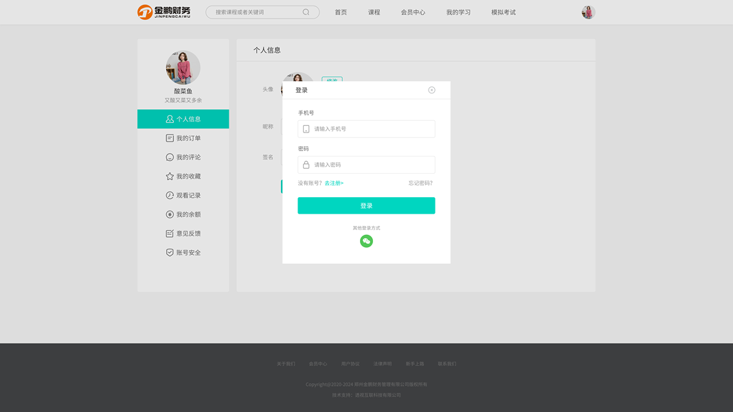Open footer link 联系我们

[x=447, y=364]
